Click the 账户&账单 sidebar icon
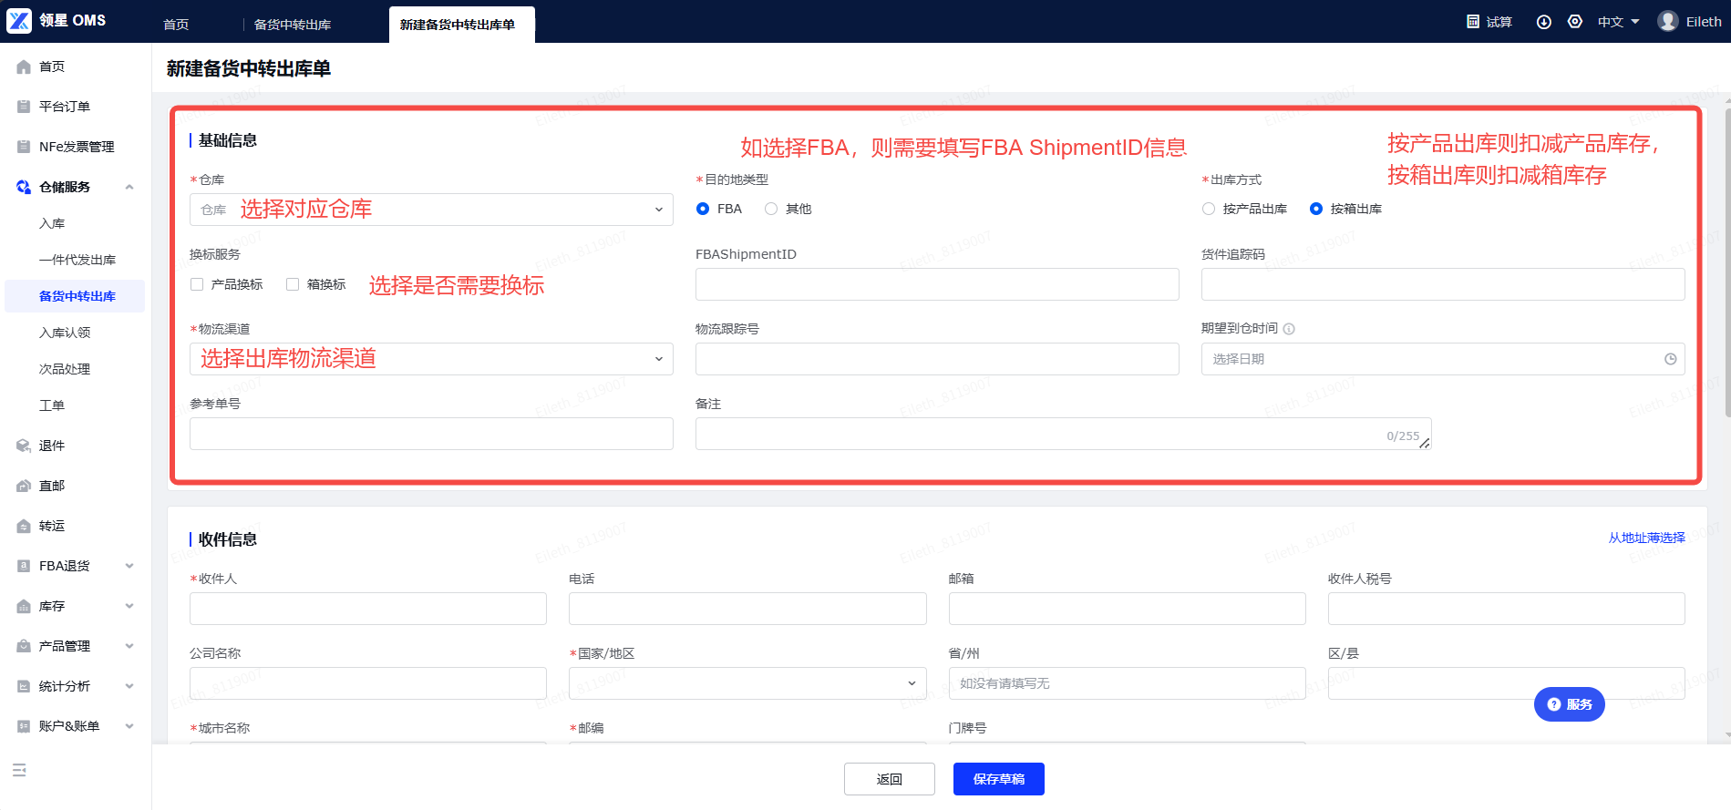The height and width of the screenshot is (810, 1731). 24,726
